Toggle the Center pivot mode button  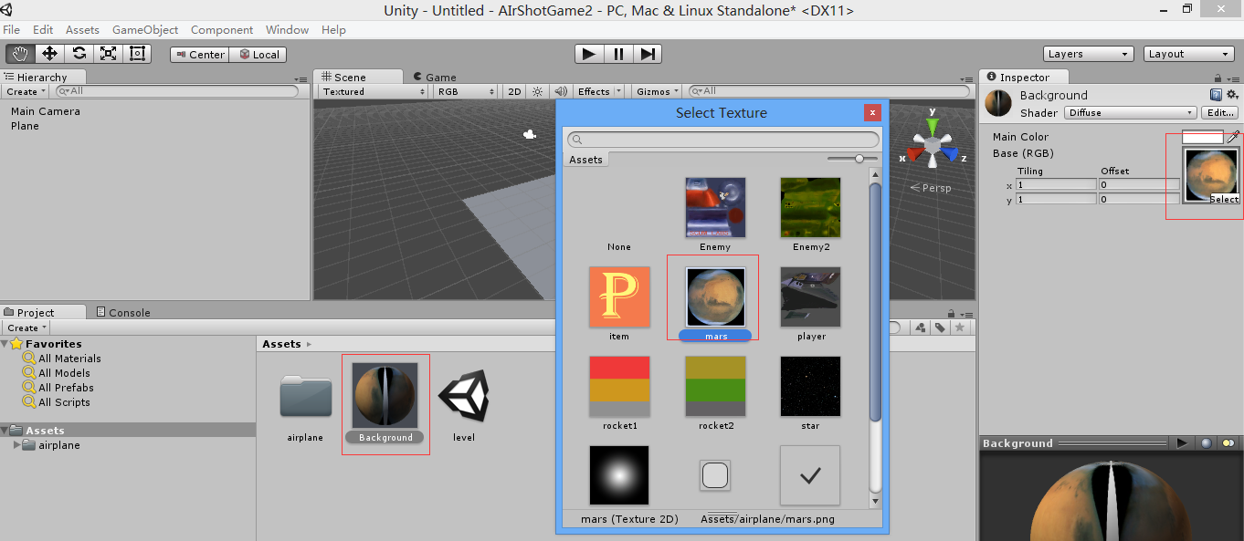[x=199, y=55]
